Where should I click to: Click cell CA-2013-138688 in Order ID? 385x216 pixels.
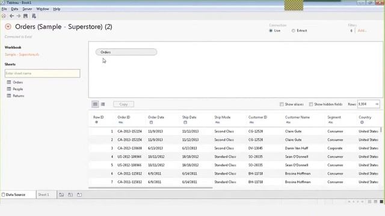point(129,148)
